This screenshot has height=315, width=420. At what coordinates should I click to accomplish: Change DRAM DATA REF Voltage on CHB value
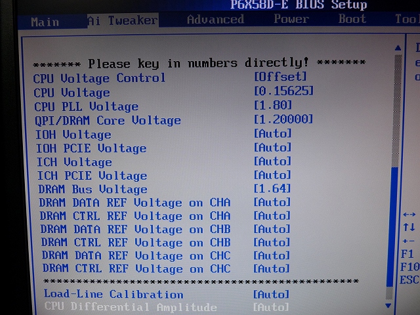272,229
